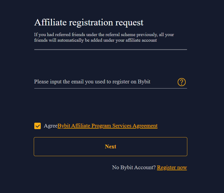224x193 pixels.
Task: View the affiliate services agreement terms
Action: (x=107, y=126)
